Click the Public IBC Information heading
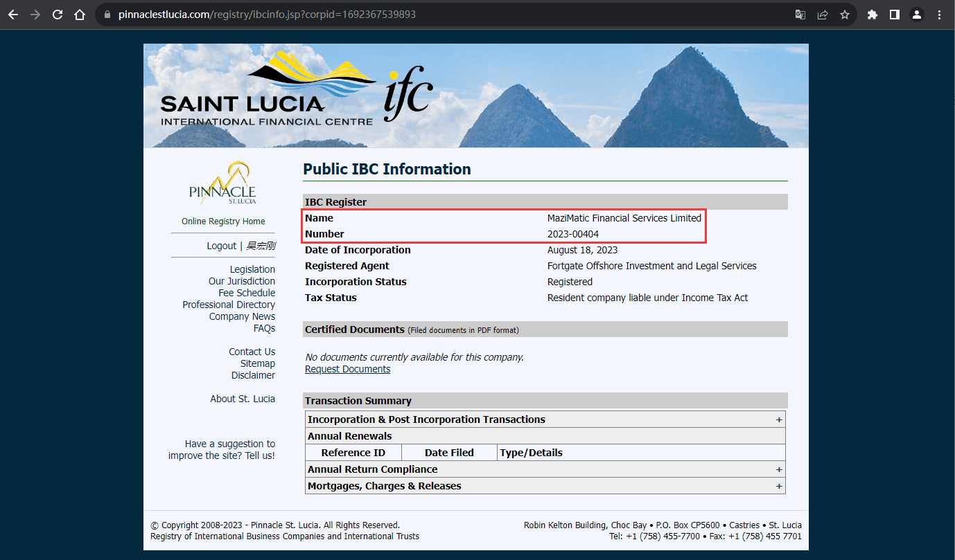The image size is (955, 560). 387,169
